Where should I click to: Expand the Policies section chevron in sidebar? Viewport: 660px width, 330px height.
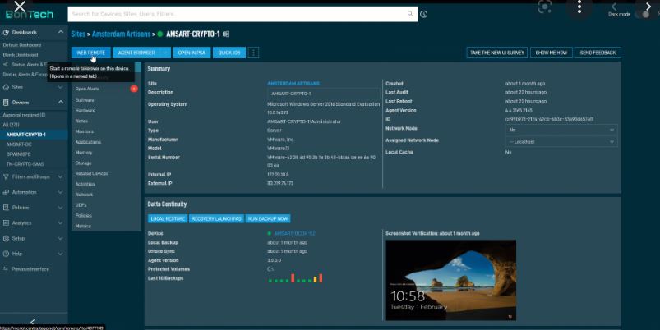(x=61, y=208)
